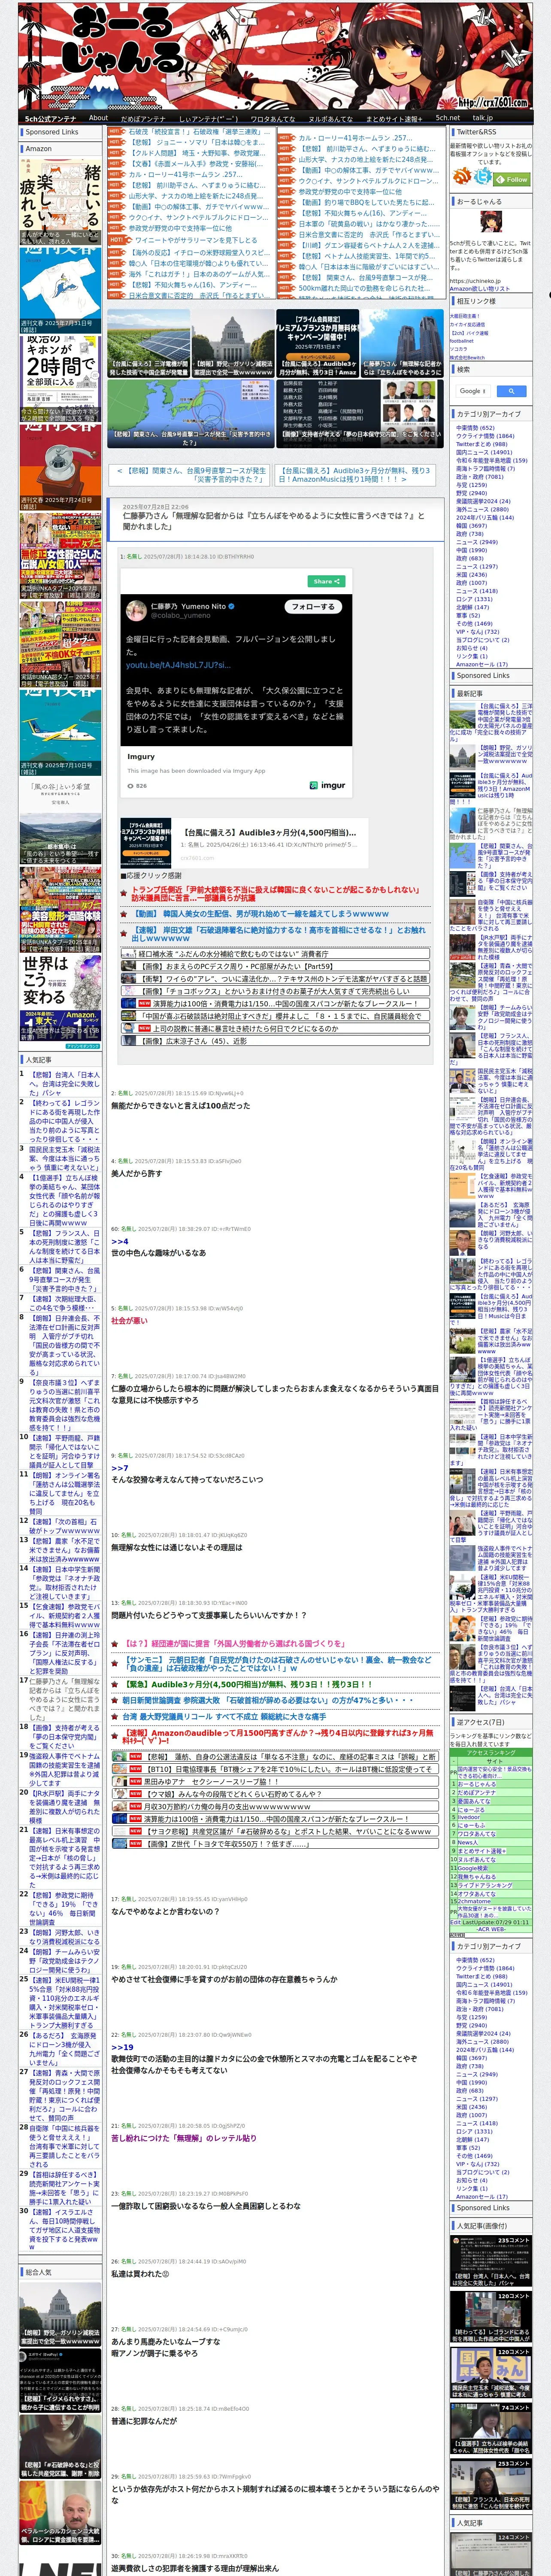Viewport: 551px width, 2576px height.
Task: Click the Share button above the tweet image
Action: (x=326, y=581)
